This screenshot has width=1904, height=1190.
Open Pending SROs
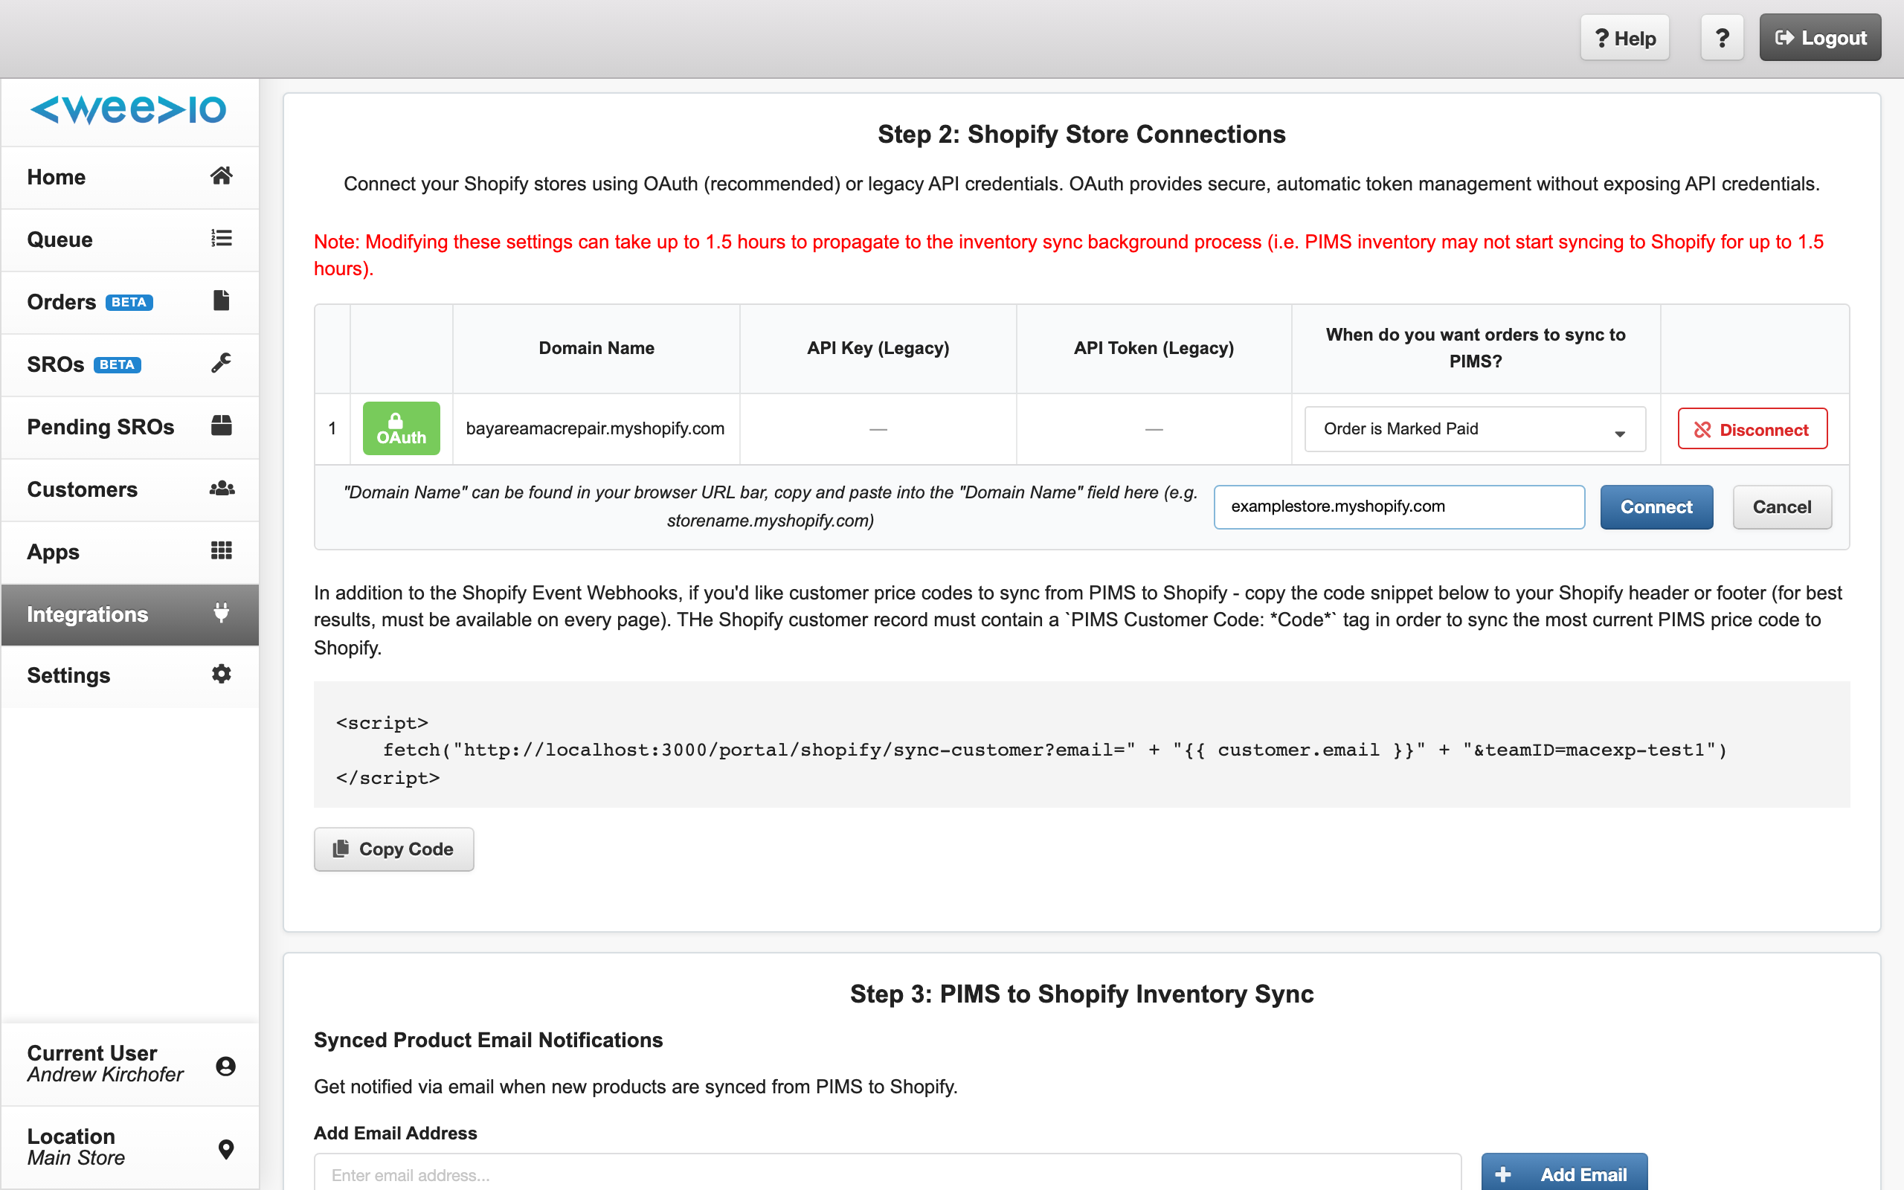(x=130, y=427)
